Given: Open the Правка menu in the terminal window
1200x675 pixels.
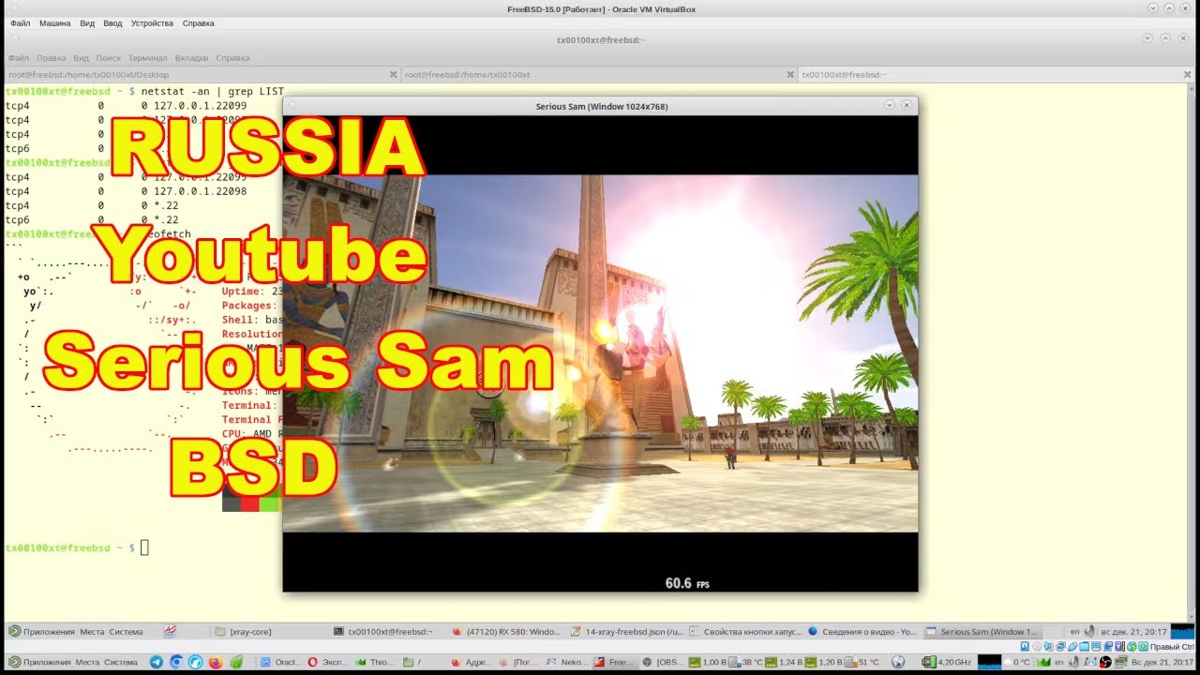Looking at the screenshot, I should coord(52,57).
